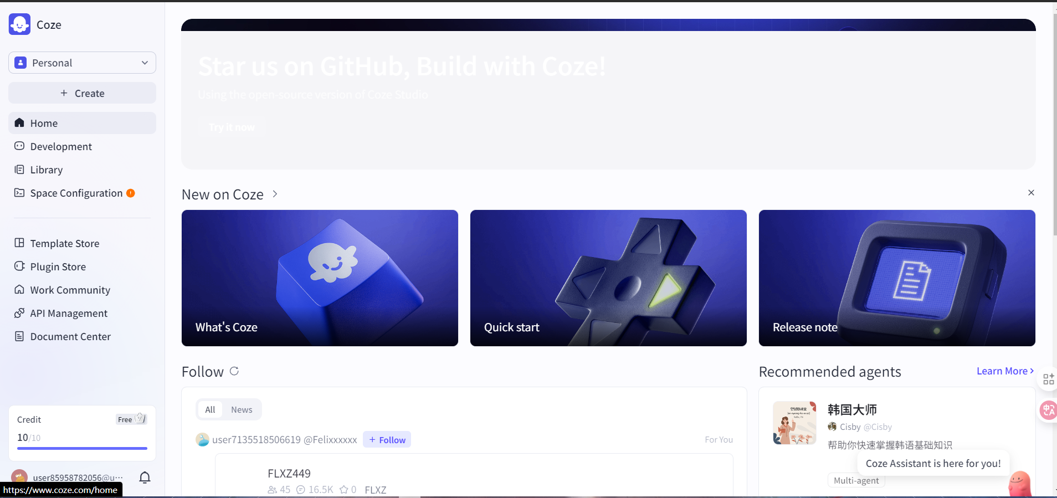This screenshot has width=1057, height=498.
Task: Click the Coze logo icon
Action: [19, 24]
